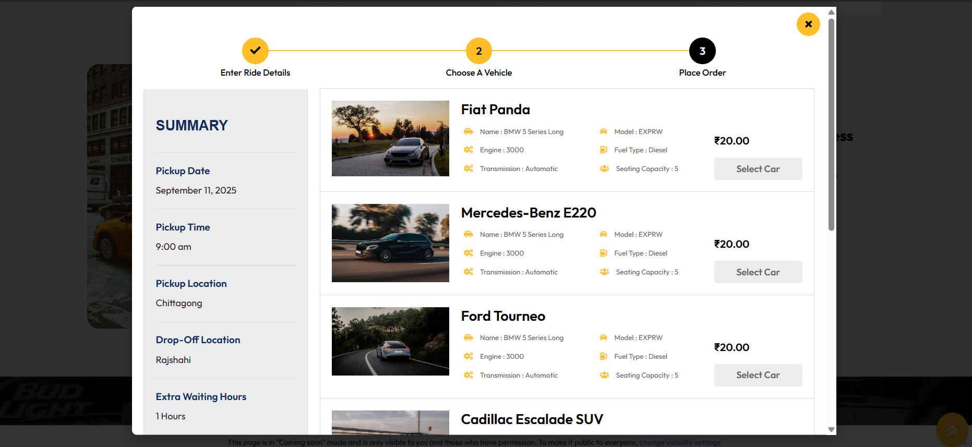This screenshot has height=447, width=972.
Task: Click the engine gears icon in Fiat Panda row
Action: click(469, 150)
